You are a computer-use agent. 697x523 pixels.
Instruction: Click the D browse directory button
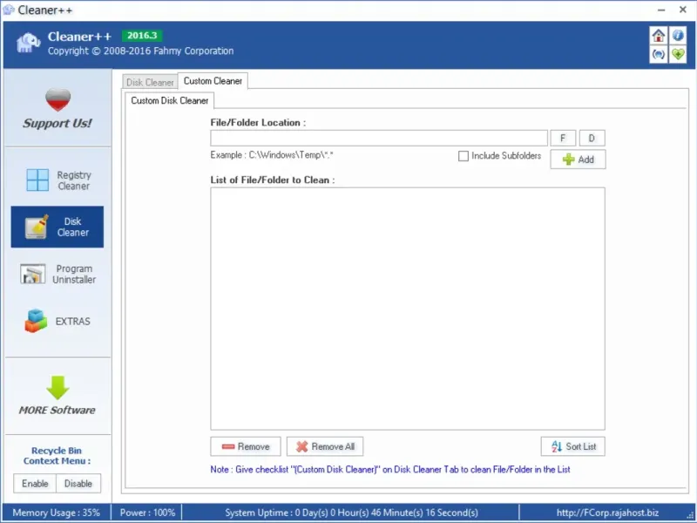592,139
